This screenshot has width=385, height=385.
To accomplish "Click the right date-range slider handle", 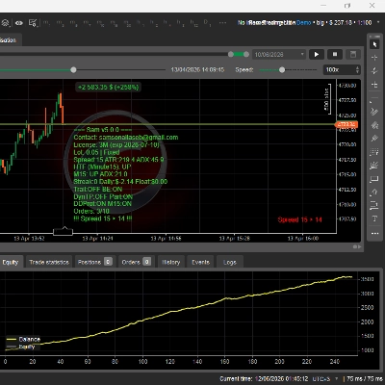I will (246, 54).
